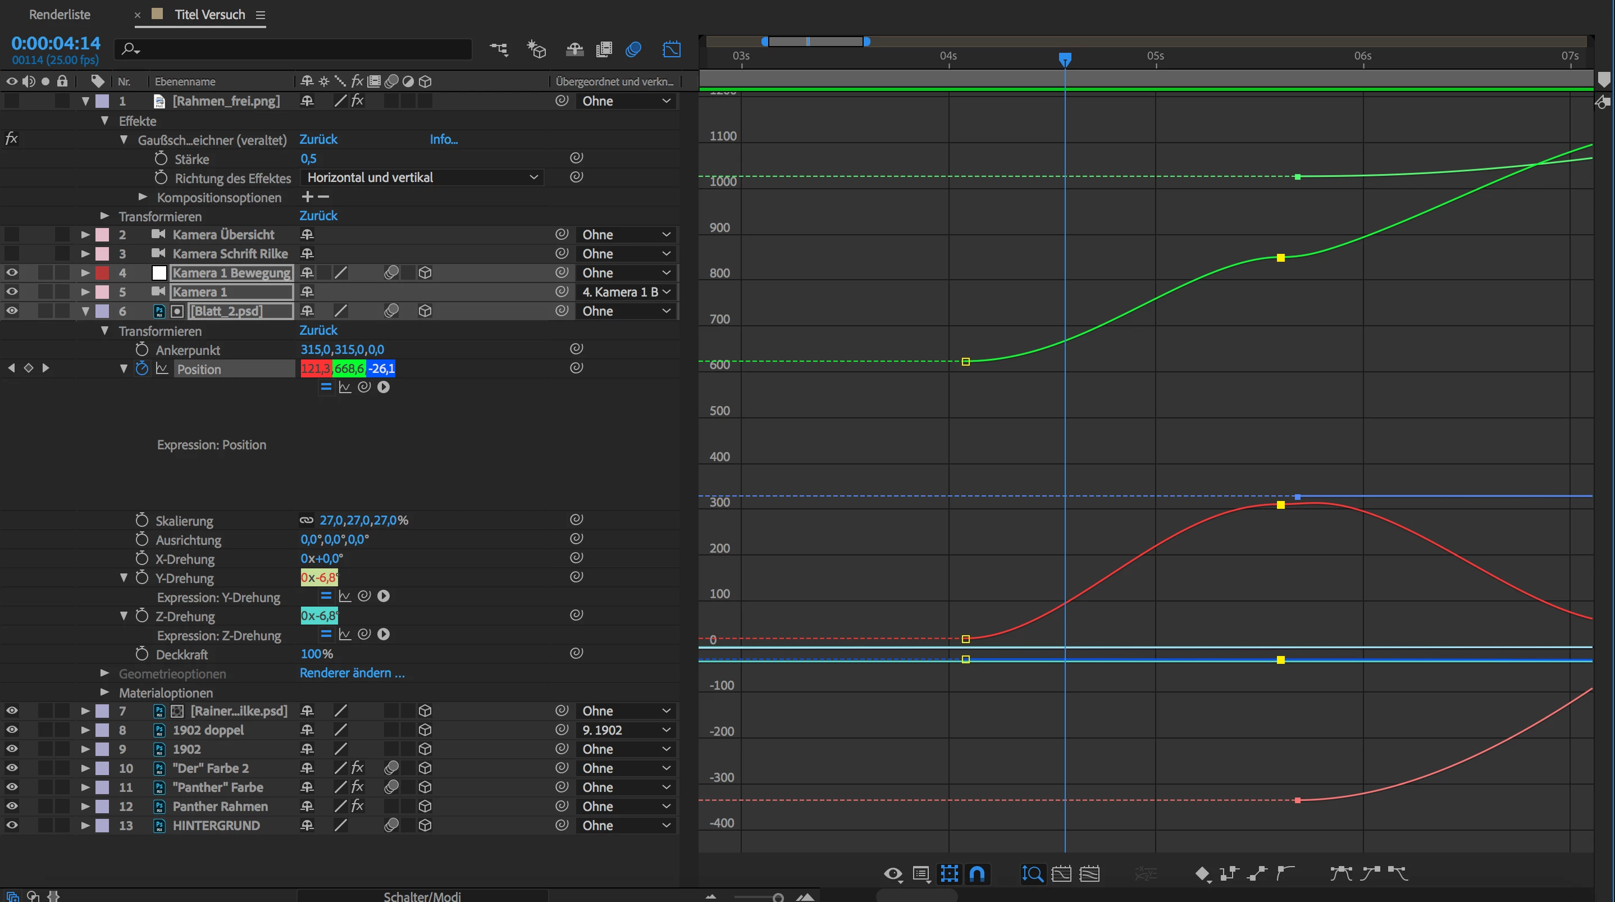Viewport: 1615px width, 902px height.
Task: Toggle the Graph Editor button
Action: [672, 49]
